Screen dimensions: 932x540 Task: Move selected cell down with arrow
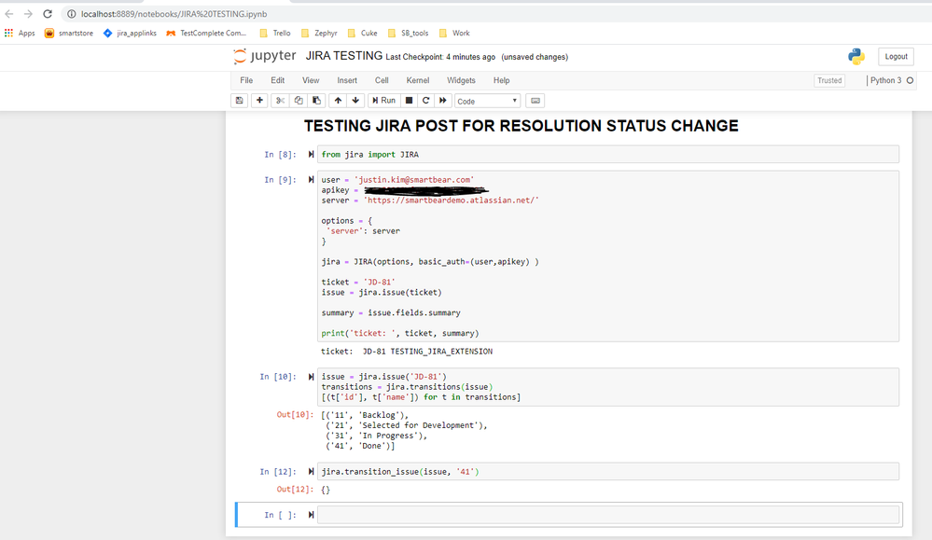[355, 101]
